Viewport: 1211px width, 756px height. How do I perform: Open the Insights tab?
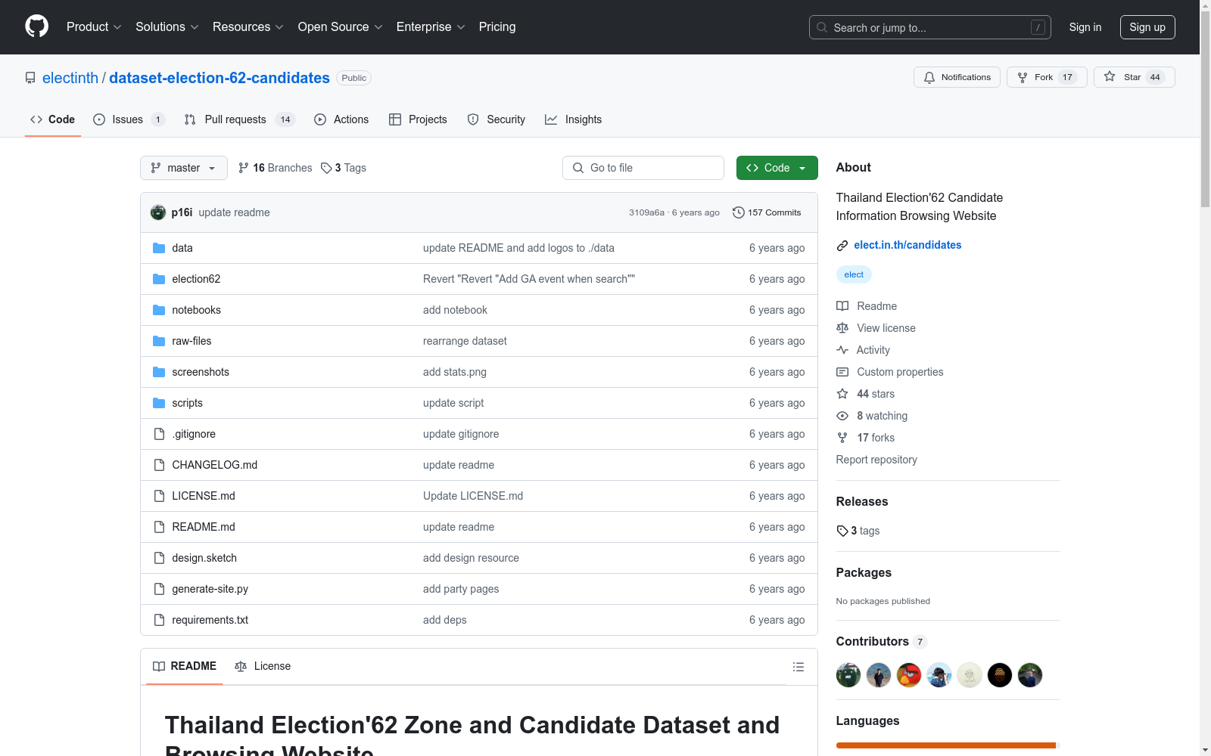(574, 119)
